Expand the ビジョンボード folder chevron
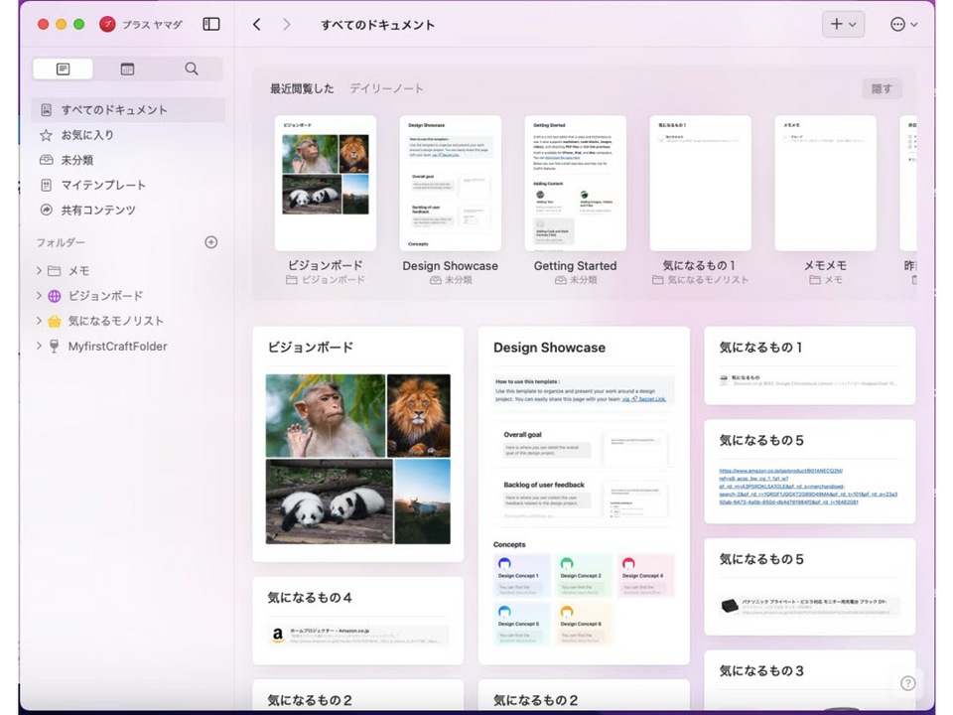Image resolution: width=953 pixels, height=715 pixels. point(39,296)
